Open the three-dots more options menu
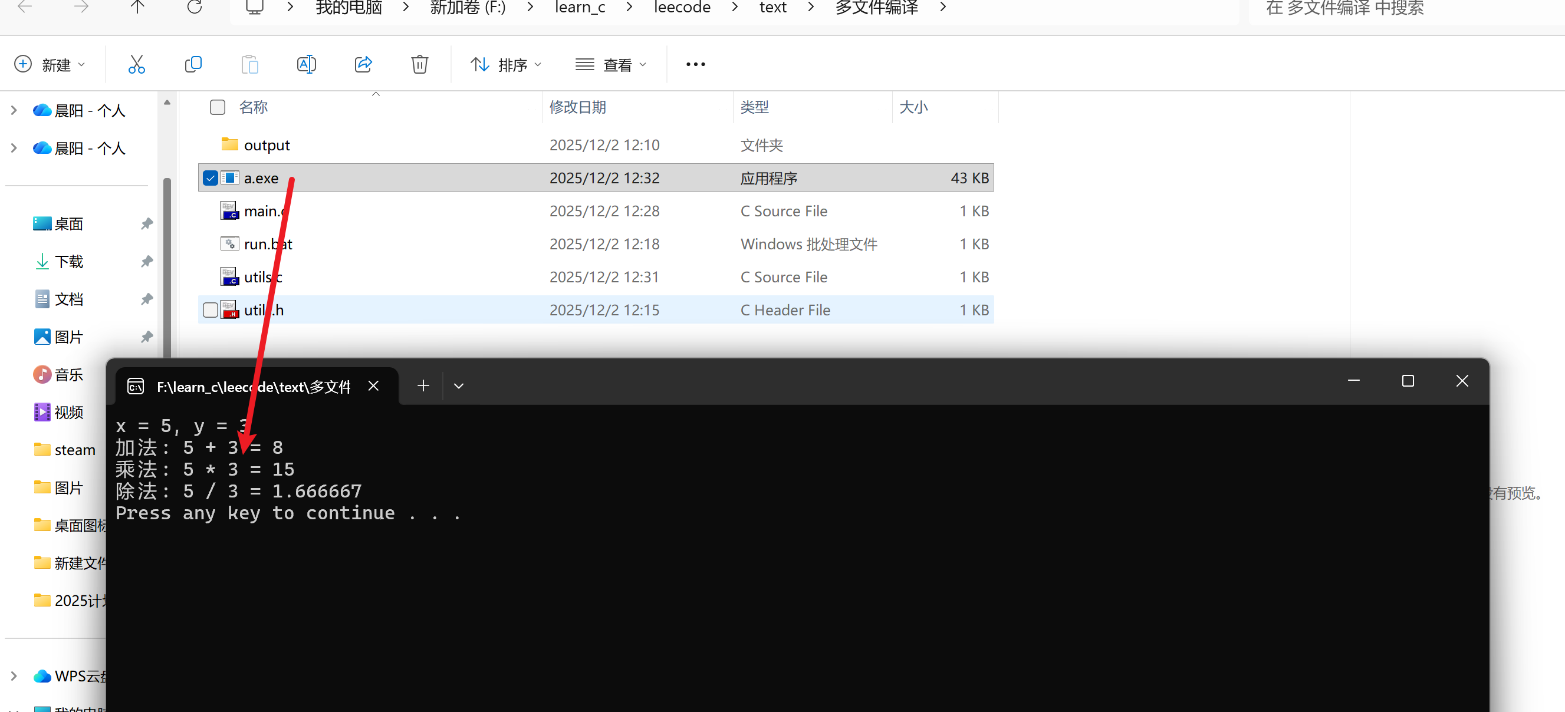 coord(695,64)
